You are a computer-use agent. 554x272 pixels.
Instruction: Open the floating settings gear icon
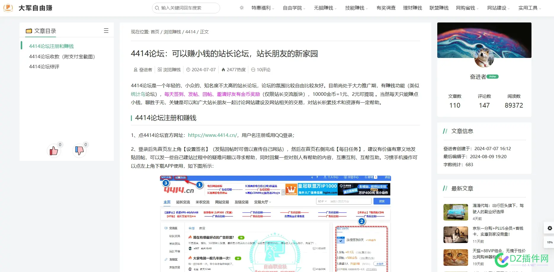[550, 228]
